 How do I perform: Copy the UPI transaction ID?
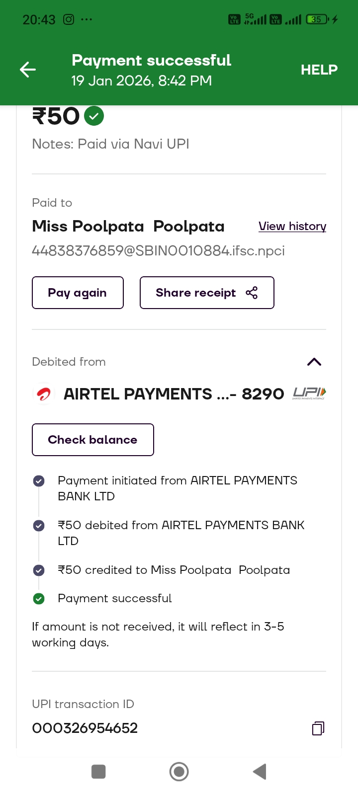point(318,728)
